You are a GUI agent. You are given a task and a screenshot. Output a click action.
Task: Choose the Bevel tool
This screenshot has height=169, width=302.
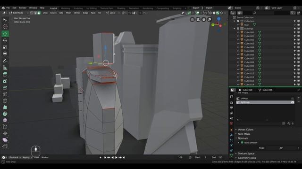coord(5,88)
